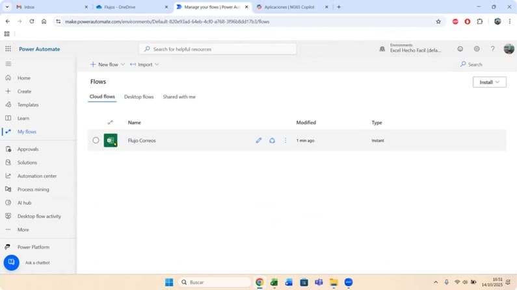This screenshot has height=290, width=517.
Task: Open the account profile picture
Action: [x=509, y=49]
